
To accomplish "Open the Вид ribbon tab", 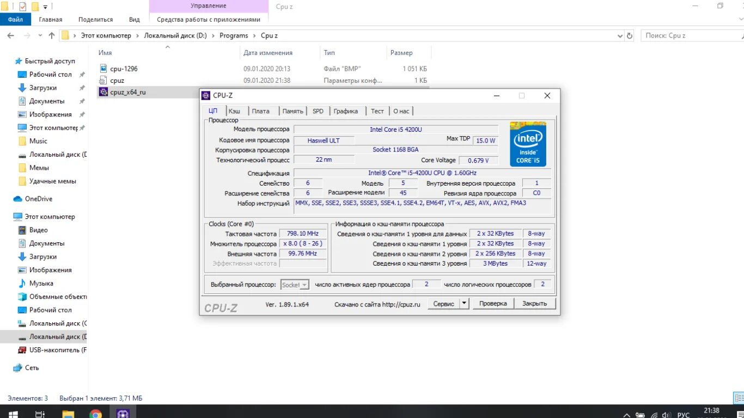I will tap(135, 19).
